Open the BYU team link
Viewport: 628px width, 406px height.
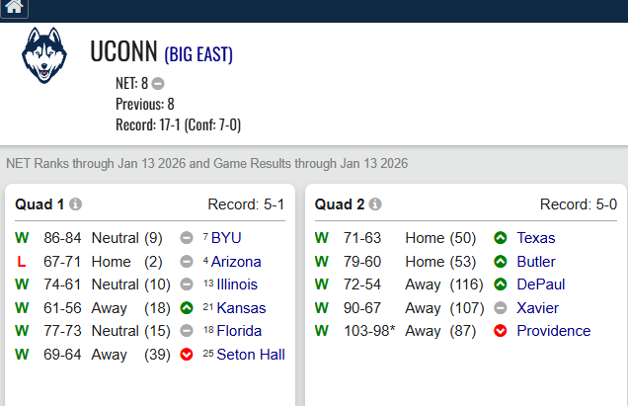(x=226, y=238)
